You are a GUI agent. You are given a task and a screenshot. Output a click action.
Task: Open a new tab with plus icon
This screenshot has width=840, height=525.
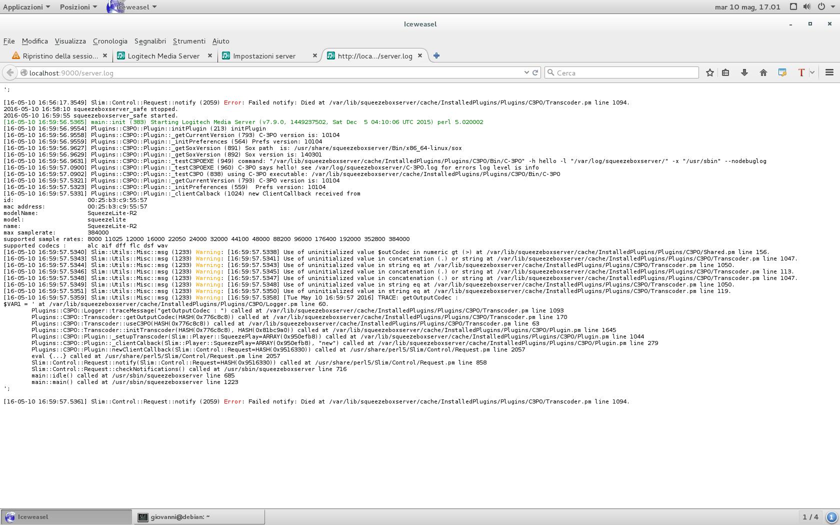[x=436, y=55]
